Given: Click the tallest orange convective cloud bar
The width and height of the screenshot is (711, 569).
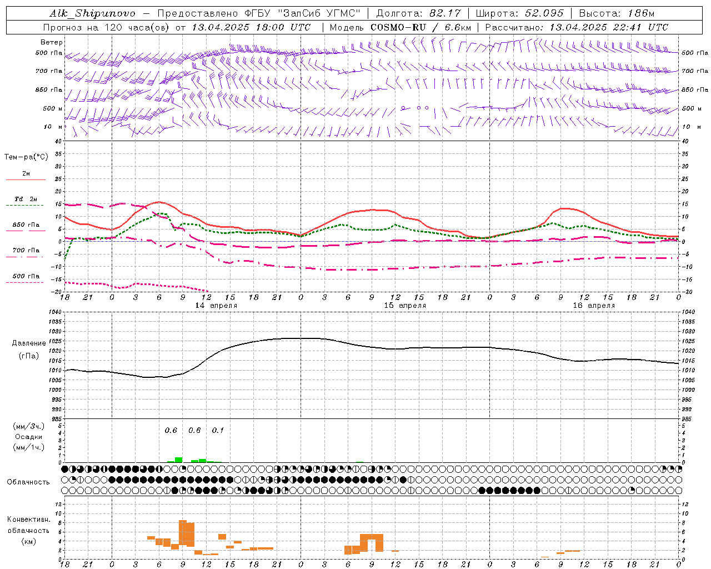Looking at the screenshot, I should (183, 533).
